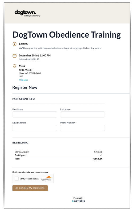Focus the Email Address field
Image resolution: width=133 pixels, height=212 pixels.
click(35, 128)
